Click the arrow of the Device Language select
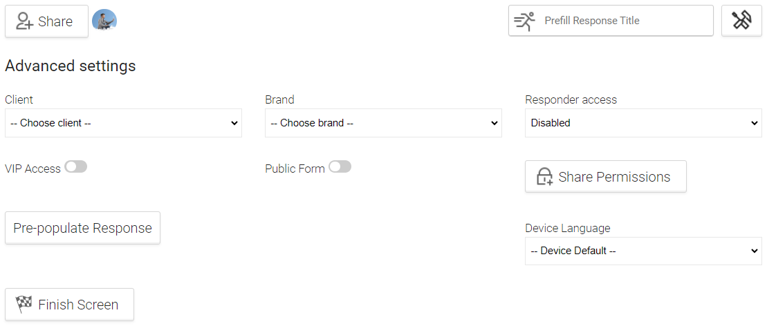 (x=755, y=251)
